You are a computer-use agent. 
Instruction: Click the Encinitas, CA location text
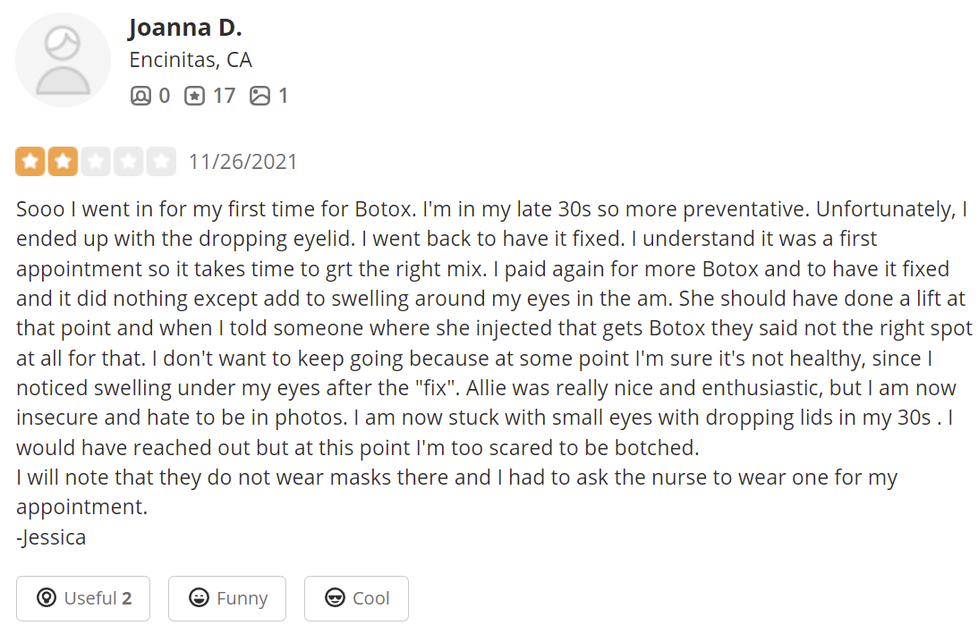tap(191, 60)
